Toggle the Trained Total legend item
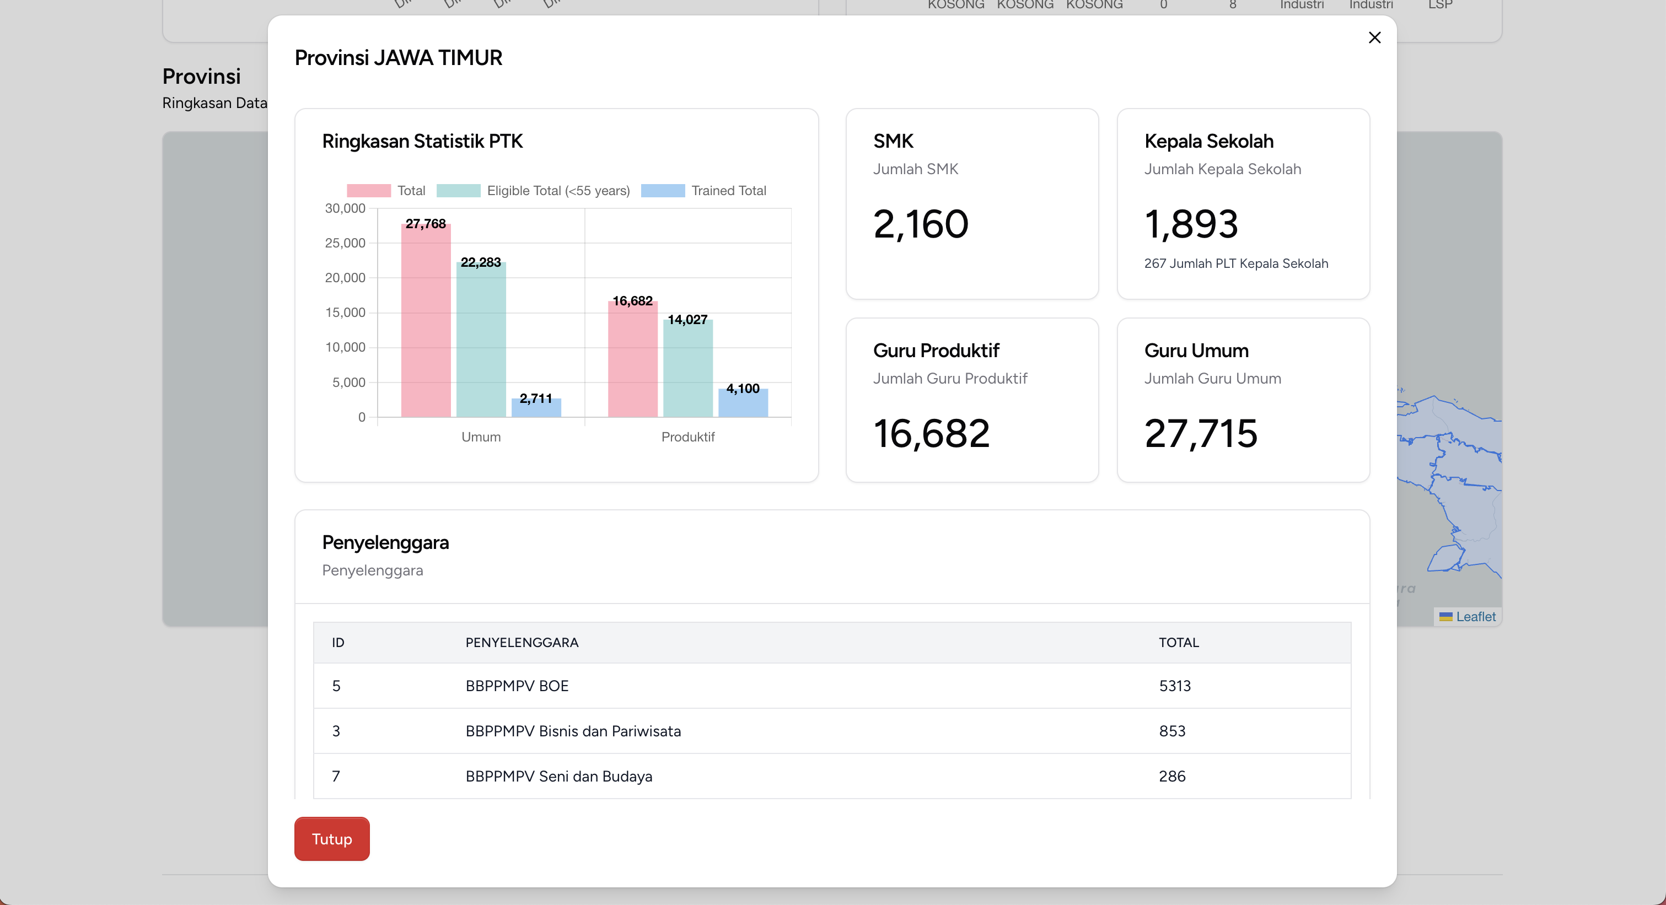 click(x=728, y=191)
